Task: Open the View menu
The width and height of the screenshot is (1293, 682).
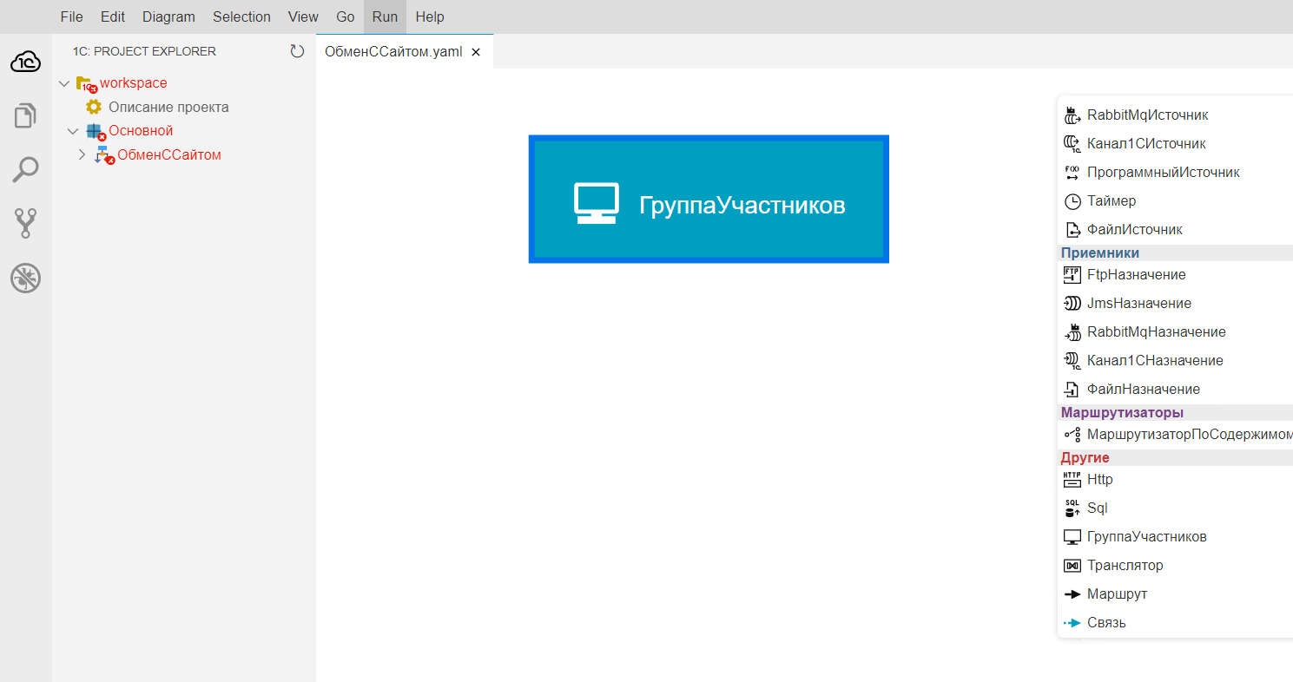Action: (303, 16)
